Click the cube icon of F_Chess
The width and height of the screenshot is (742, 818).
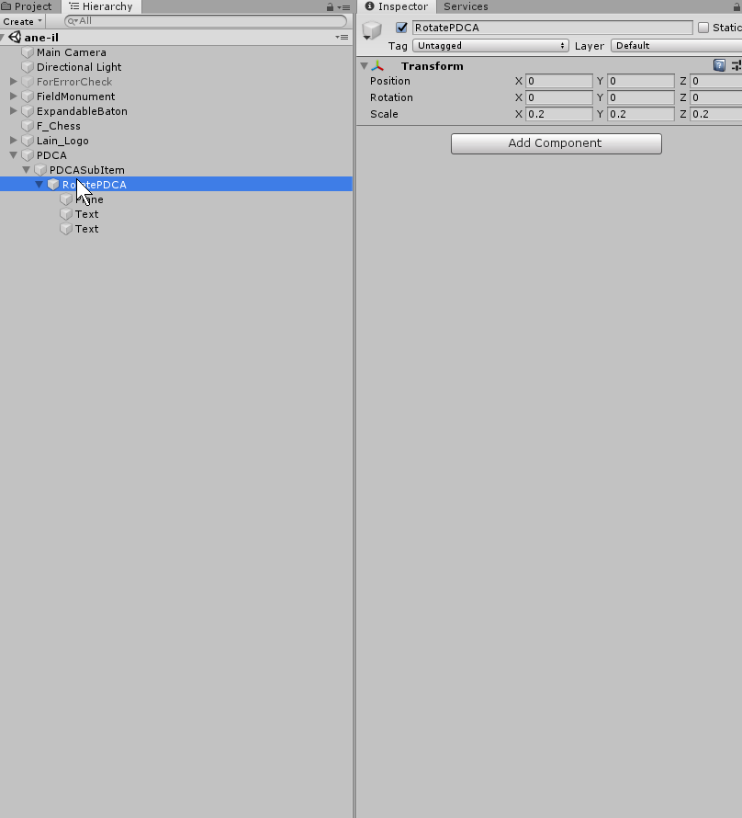pyautogui.click(x=28, y=126)
